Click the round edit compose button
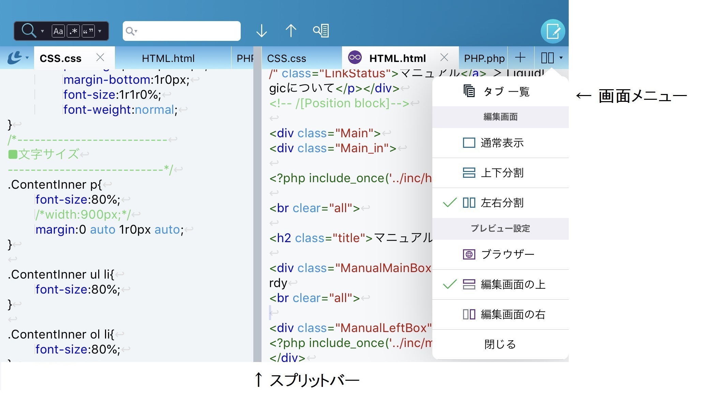701x393 pixels. (553, 31)
